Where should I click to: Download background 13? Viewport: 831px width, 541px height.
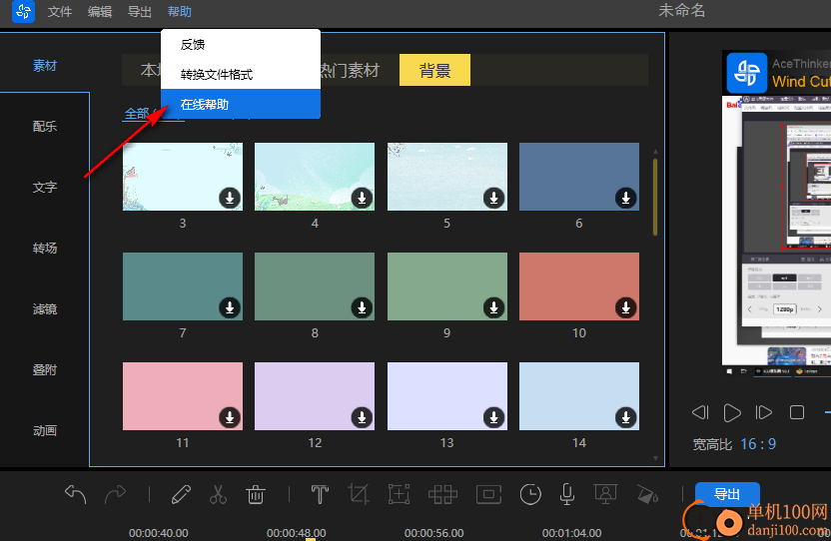[493, 417]
